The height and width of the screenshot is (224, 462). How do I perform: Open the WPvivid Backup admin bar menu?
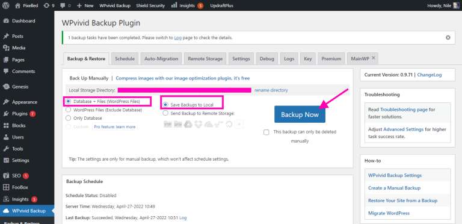pos(115,5)
